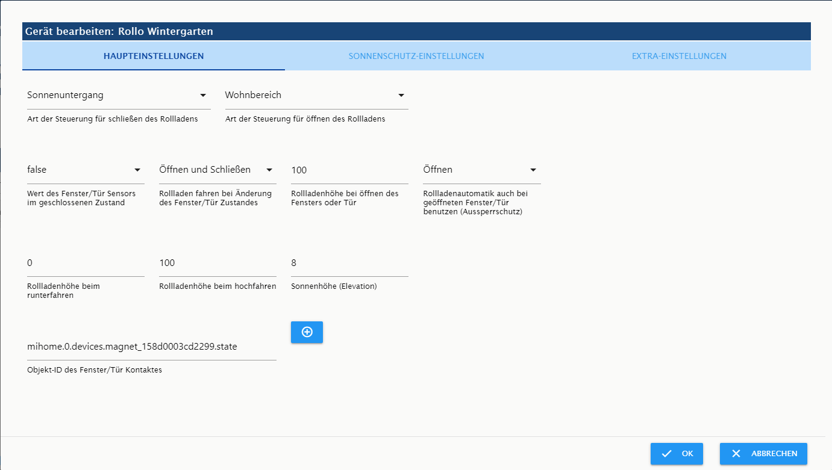Image resolution: width=832 pixels, height=470 pixels.
Task: Switch to Sonnenschutz-Einstellungen tab
Action: point(416,56)
